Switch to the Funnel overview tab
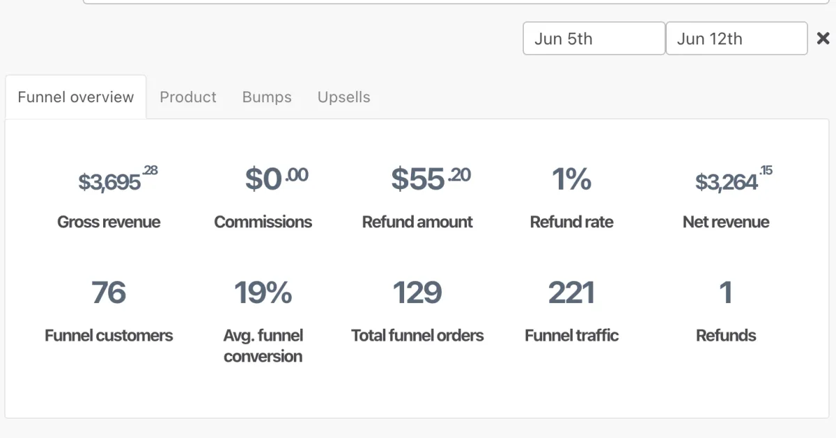836x438 pixels. pos(76,97)
